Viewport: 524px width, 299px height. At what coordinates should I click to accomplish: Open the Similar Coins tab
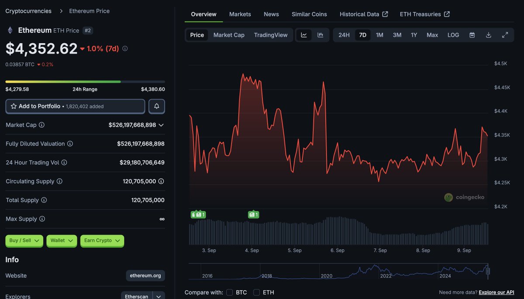(309, 14)
